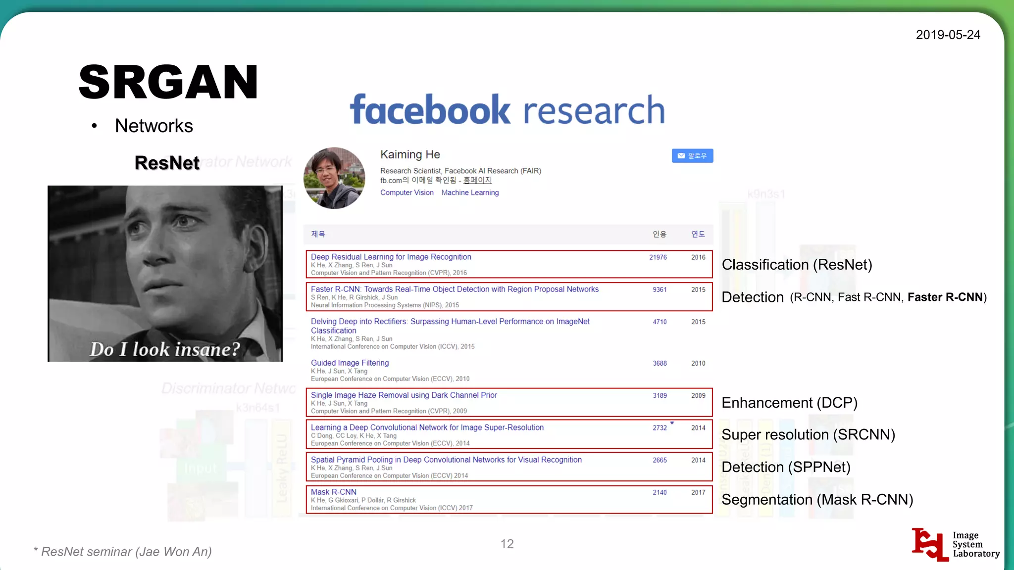Click the SRGAN slide title
This screenshot has width=1014, height=570.
pos(168,82)
